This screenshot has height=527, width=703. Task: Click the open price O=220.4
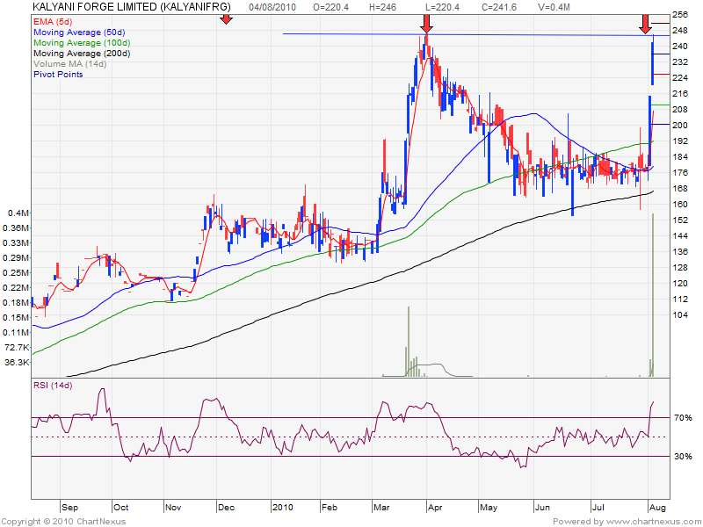pos(331,7)
